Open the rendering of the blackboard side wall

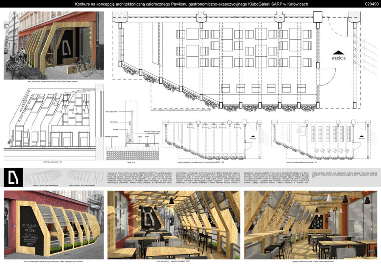(x=54, y=225)
